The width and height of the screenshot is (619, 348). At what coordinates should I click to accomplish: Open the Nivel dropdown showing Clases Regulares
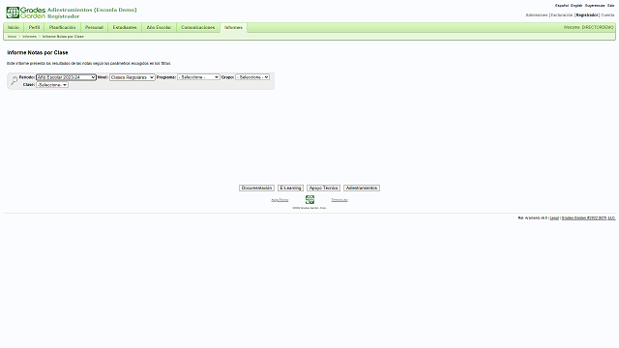coord(133,77)
